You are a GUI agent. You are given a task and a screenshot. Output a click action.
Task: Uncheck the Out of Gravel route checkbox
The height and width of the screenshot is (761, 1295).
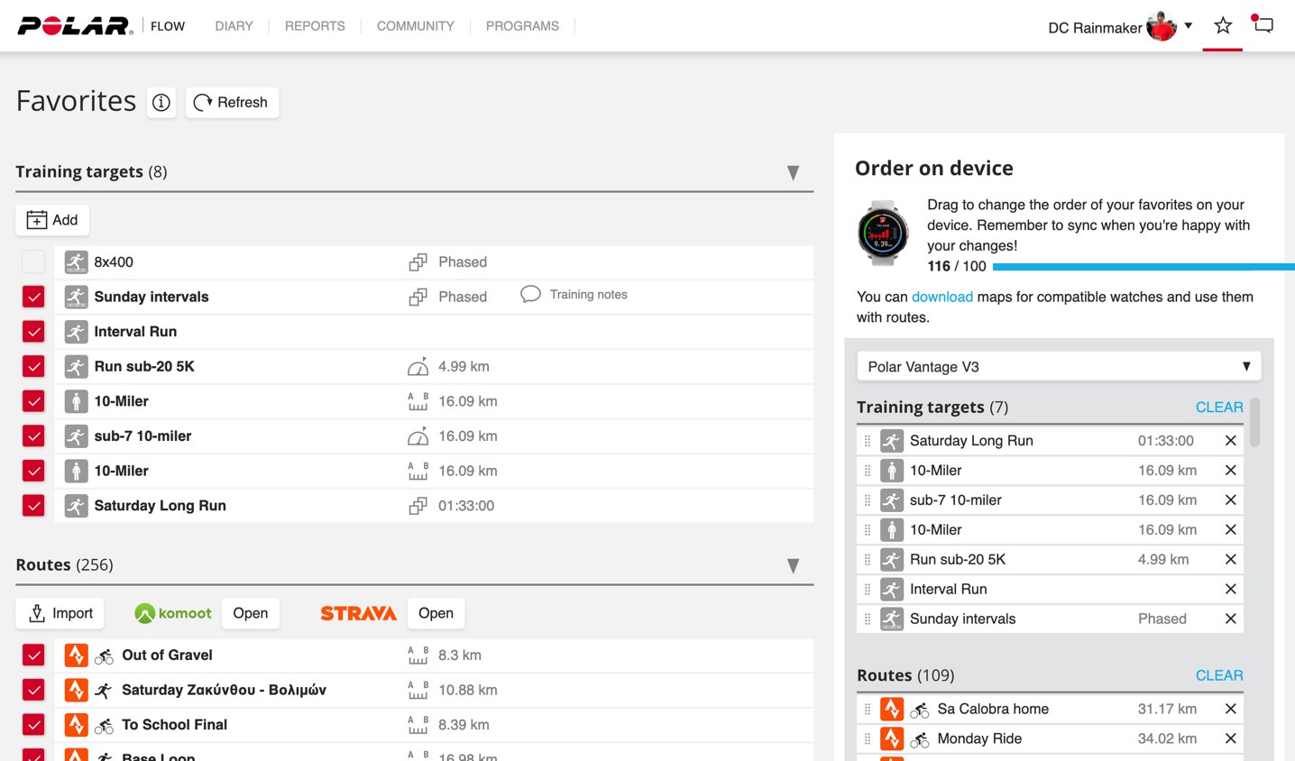click(33, 656)
